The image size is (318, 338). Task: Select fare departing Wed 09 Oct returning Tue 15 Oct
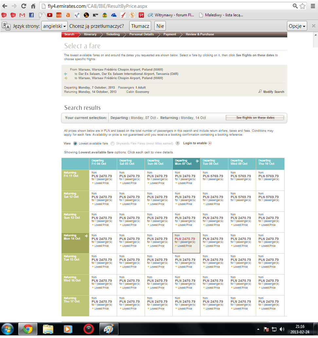242,264
